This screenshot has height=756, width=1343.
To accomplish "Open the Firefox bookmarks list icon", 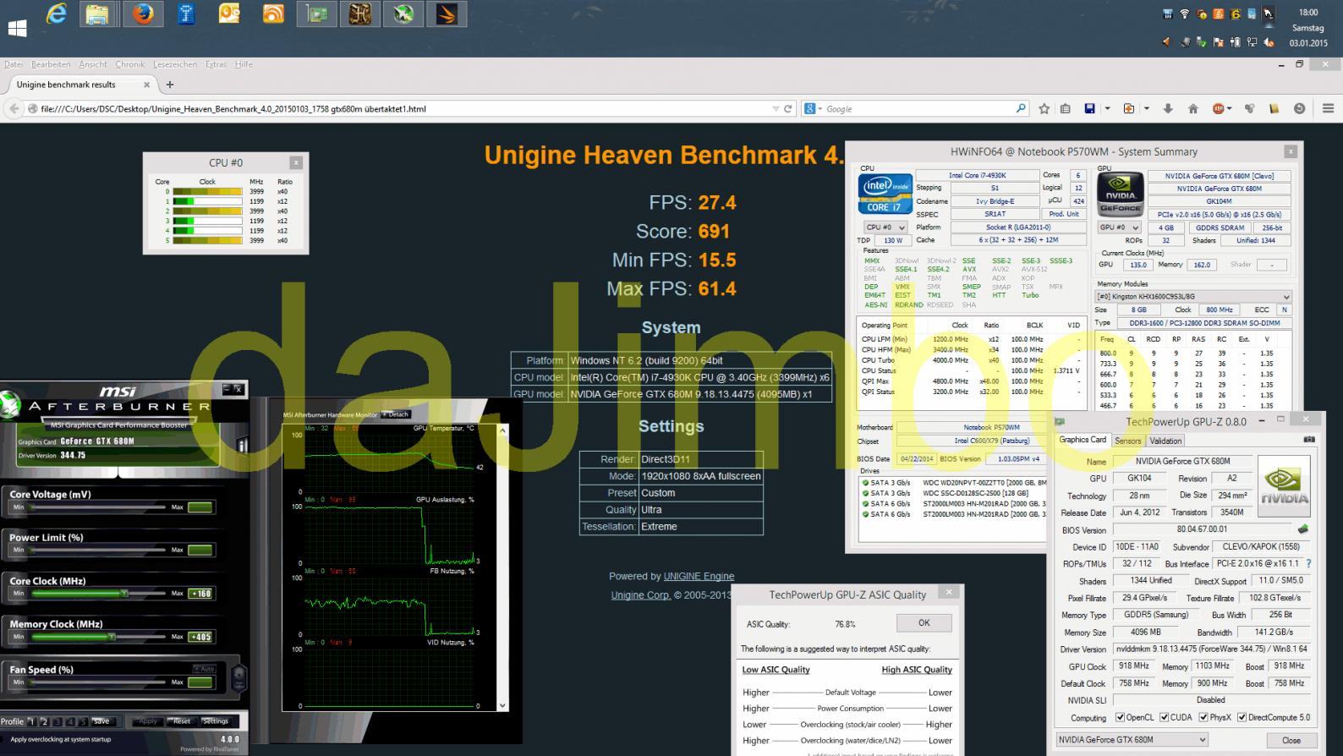I will pyautogui.click(x=1066, y=108).
